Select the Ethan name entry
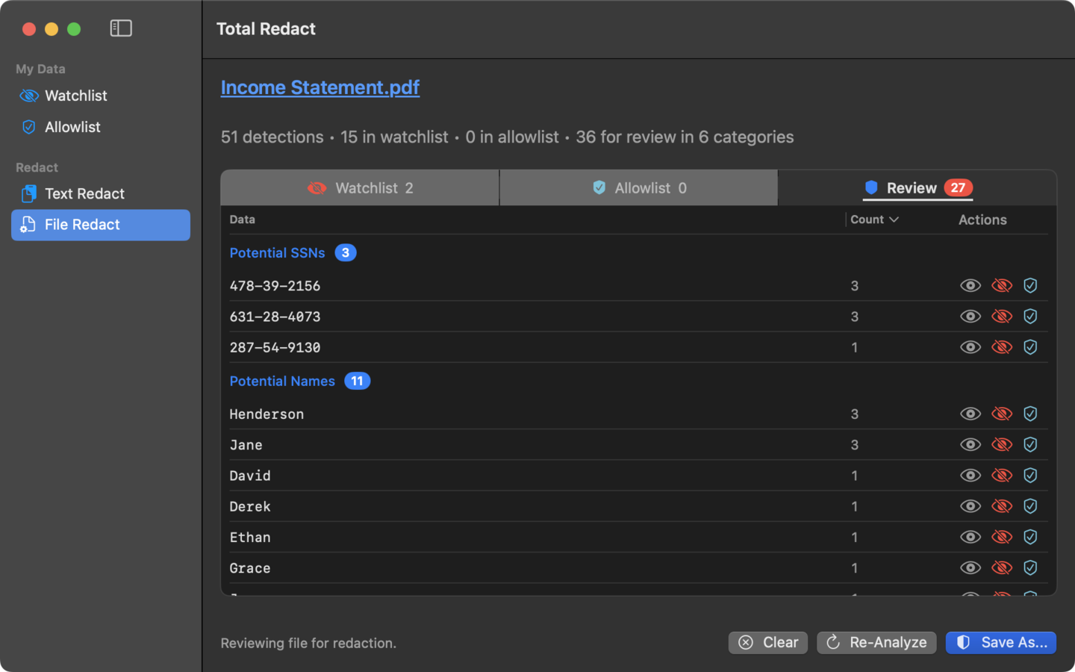 point(250,537)
